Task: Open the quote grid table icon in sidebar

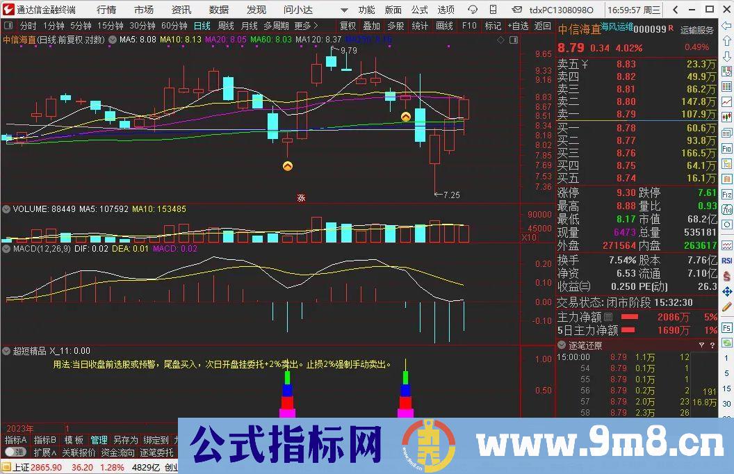Action: (726, 87)
